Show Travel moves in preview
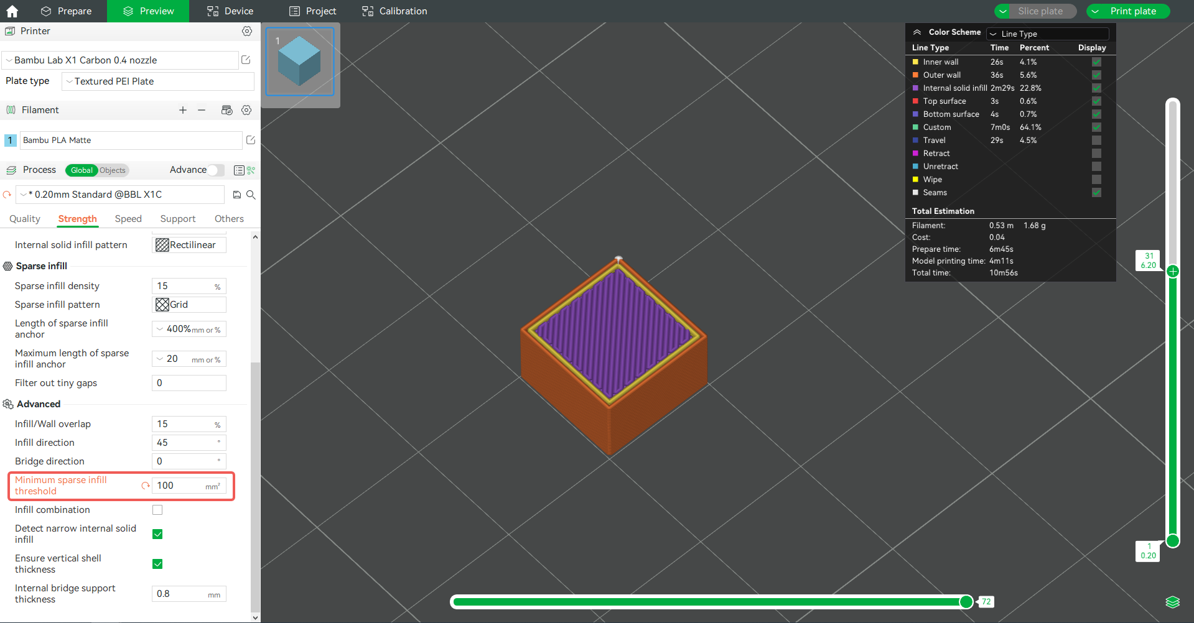Image resolution: width=1194 pixels, height=623 pixels. (x=1096, y=141)
